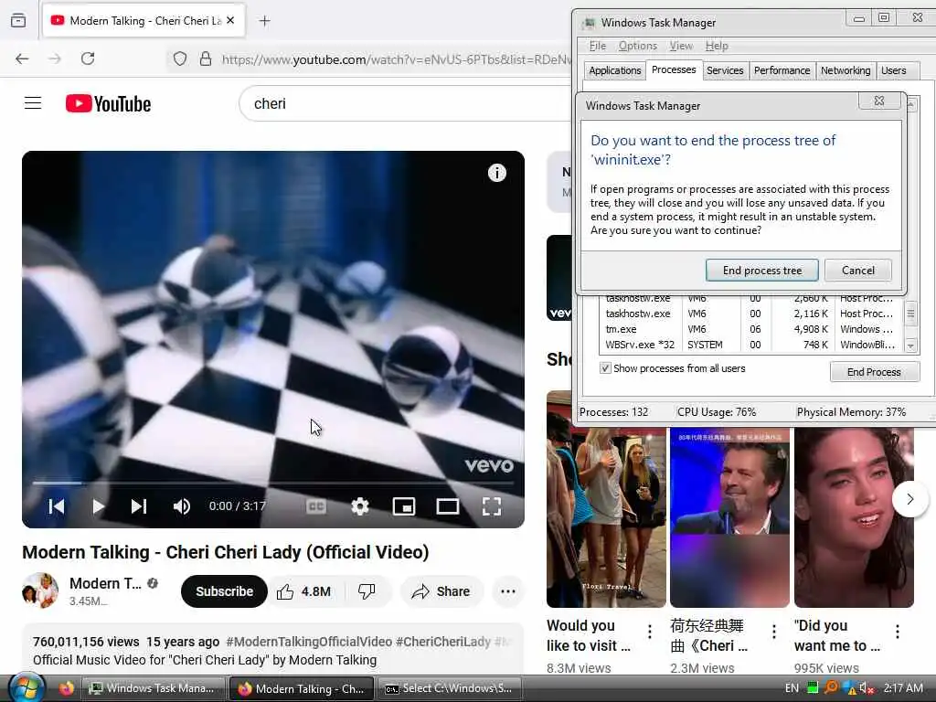This screenshot has width=936, height=702.
Task: Play the Cheri Cheri Lady video
Action: point(99,506)
